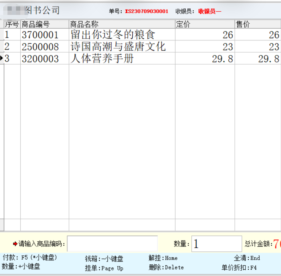
Task: Click book title 留出你过冬的粮食
Action: (113, 34)
